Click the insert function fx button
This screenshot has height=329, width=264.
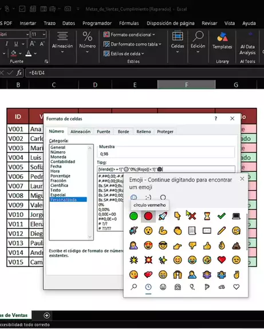coord(19,73)
